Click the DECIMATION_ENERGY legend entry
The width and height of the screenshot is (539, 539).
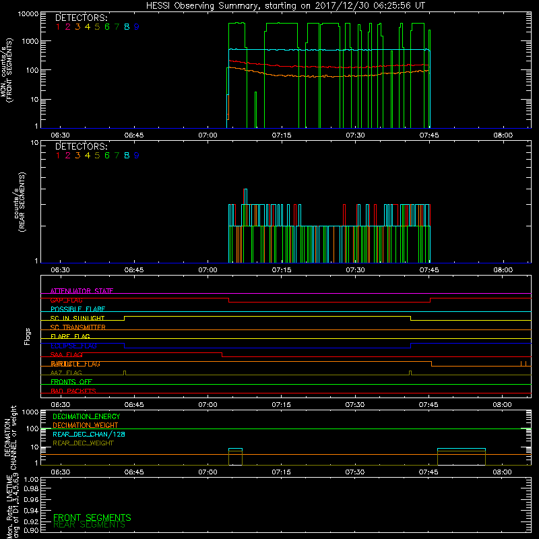click(86, 416)
